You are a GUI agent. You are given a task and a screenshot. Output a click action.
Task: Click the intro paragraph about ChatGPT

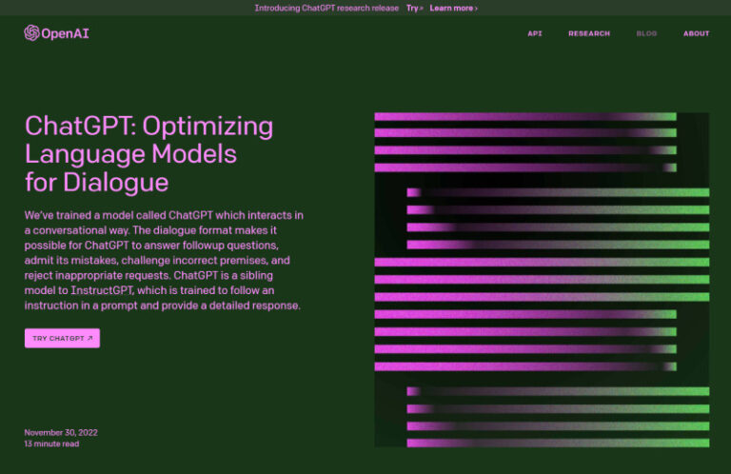pyautogui.click(x=164, y=261)
